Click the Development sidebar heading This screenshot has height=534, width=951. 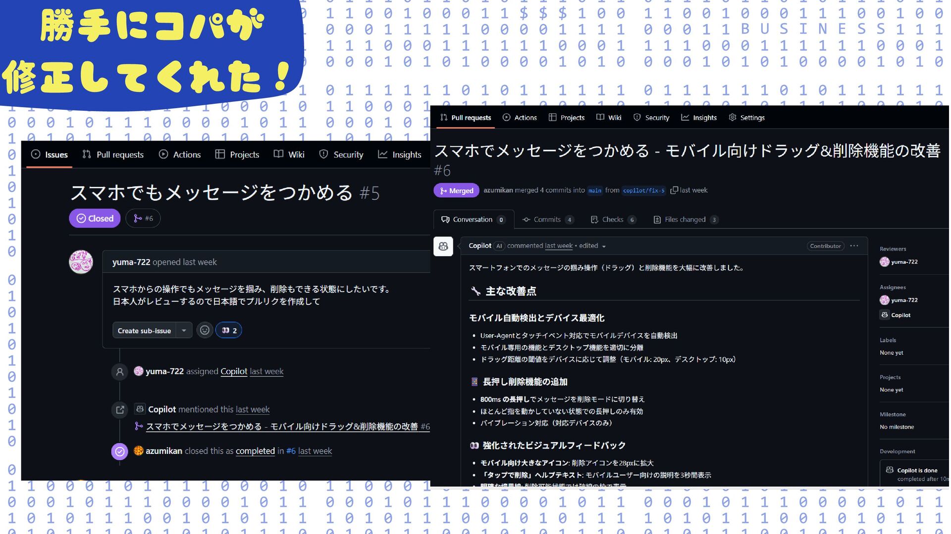(897, 451)
